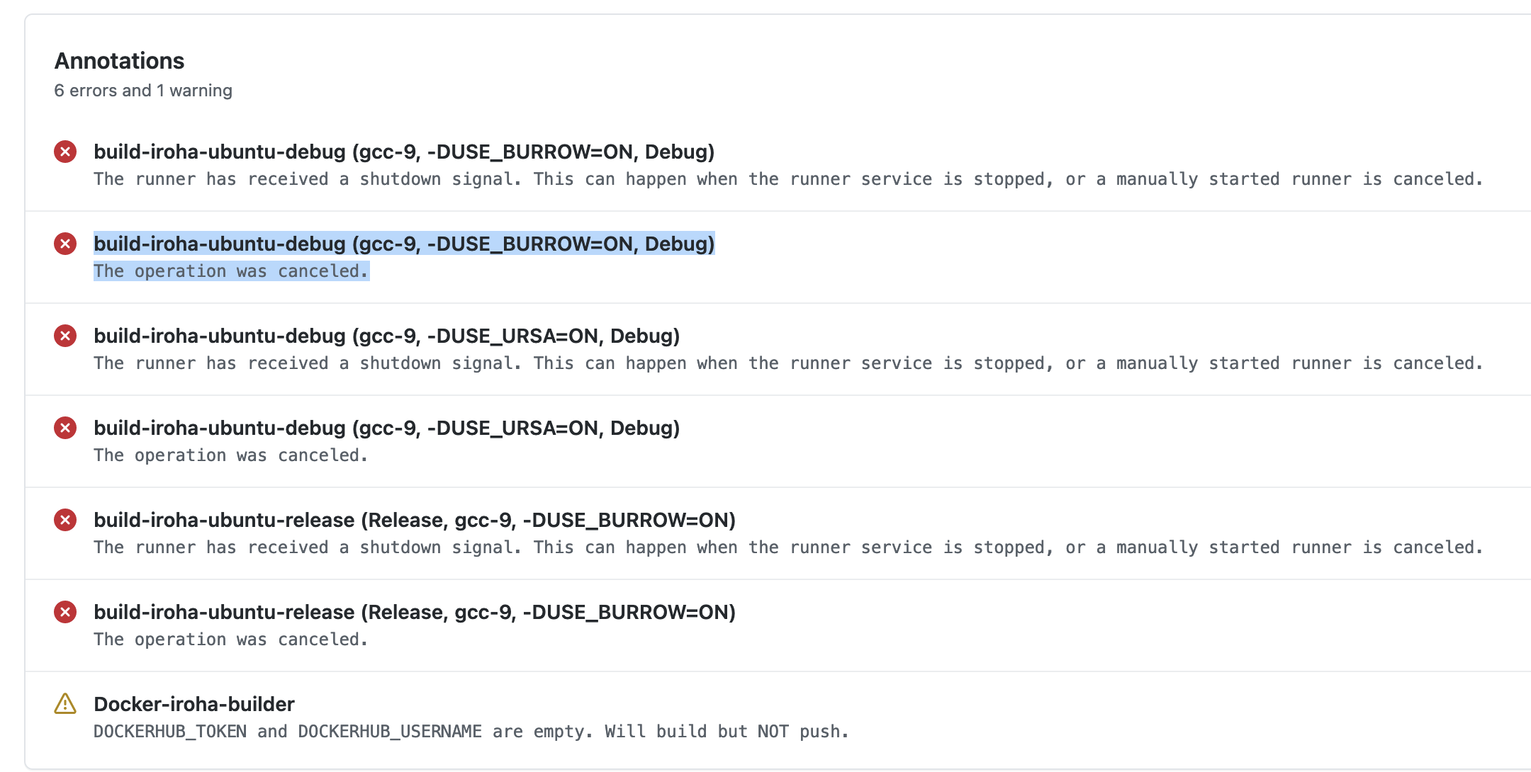Click the Annotations heading
Image resolution: width=1531 pixels, height=772 pixels.
click(x=119, y=61)
